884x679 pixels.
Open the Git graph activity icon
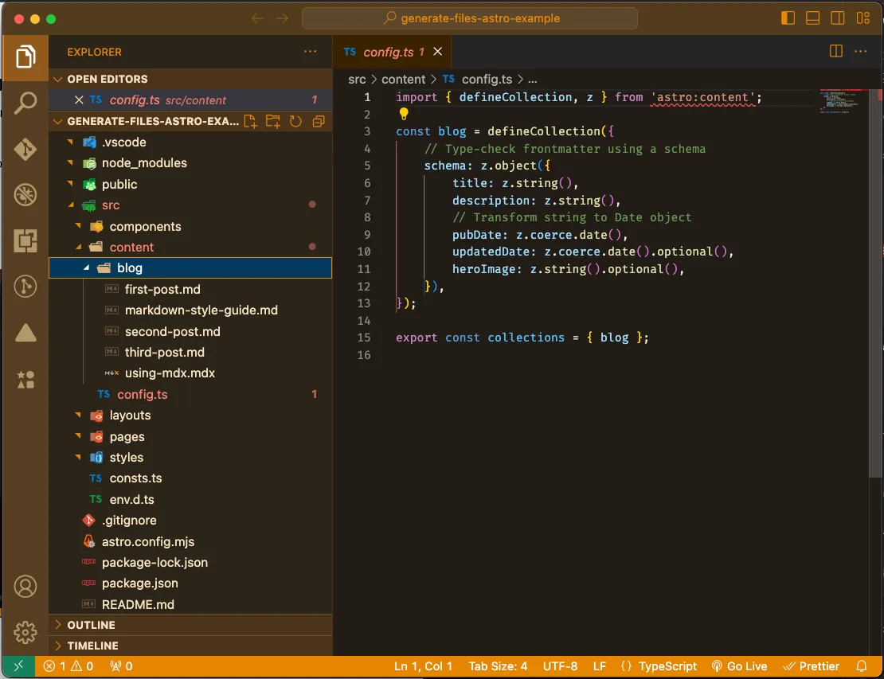[25, 287]
